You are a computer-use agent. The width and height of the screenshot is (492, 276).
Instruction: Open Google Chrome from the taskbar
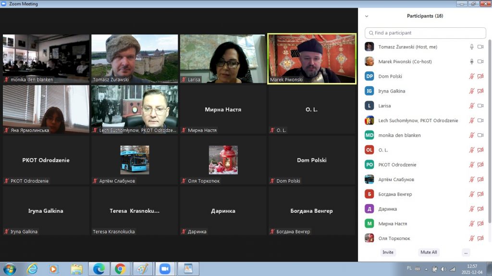pos(120,269)
